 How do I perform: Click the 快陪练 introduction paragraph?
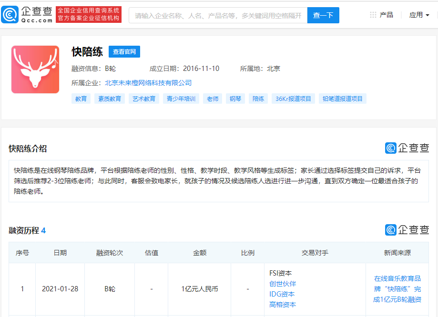(x=219, y=181)
